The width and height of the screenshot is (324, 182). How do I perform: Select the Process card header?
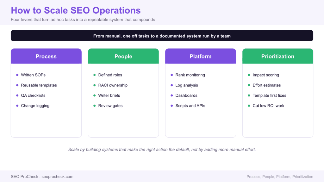click(x=46, y=56)
